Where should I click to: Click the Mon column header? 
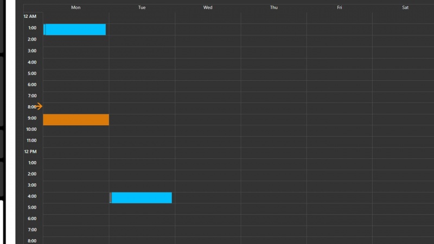point(76,8)
